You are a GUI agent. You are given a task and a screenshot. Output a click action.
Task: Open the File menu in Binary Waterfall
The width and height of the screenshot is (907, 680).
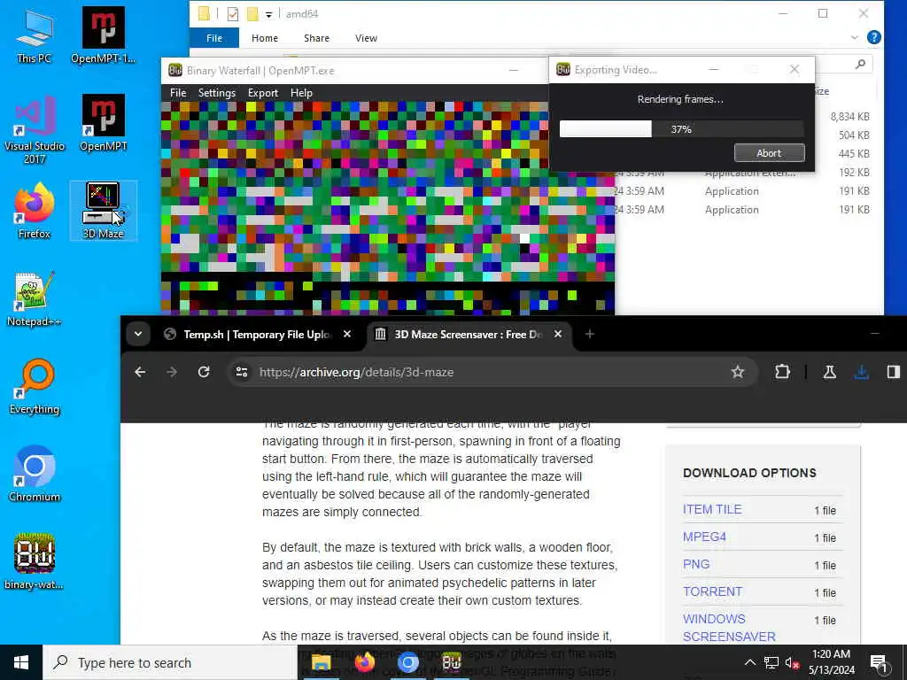(x=178, y=92)
